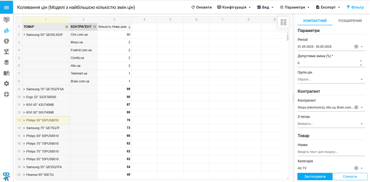Expand the Philips 55" 55PUS8010 row
Screen dimensions: 370x182
(x=24, y=120)
